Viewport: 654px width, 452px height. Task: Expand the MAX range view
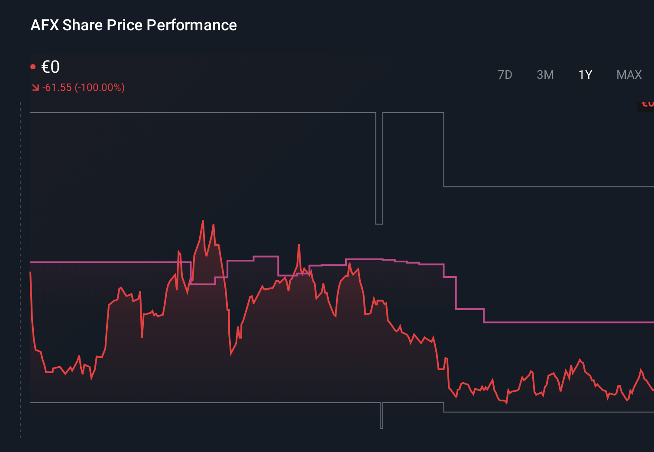[628, 74]
